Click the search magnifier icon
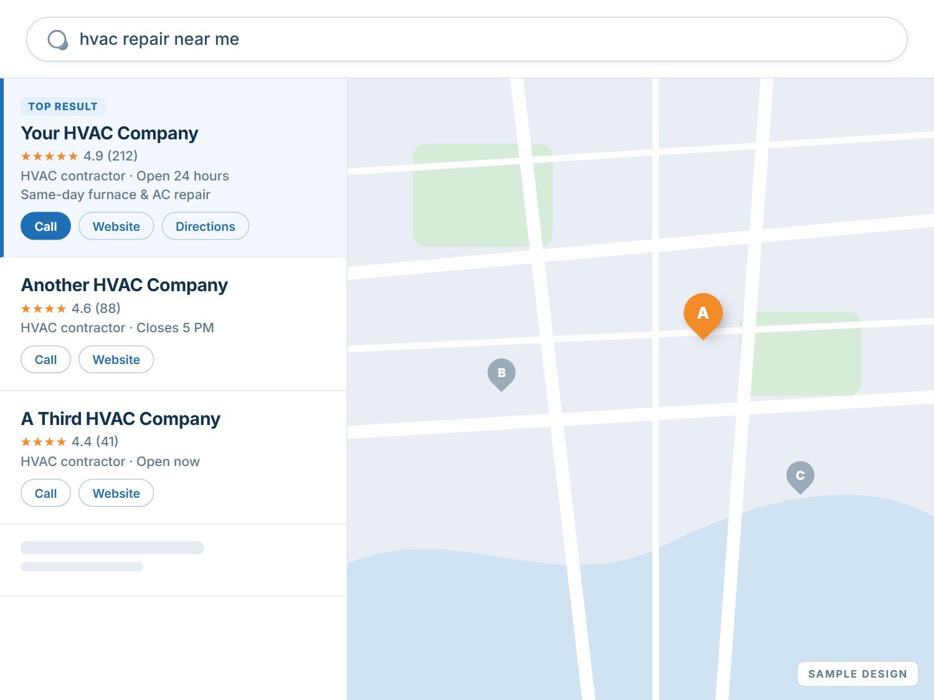Image resolution: width=934 pixels, height=700 pixels. (x=57, y=40)
